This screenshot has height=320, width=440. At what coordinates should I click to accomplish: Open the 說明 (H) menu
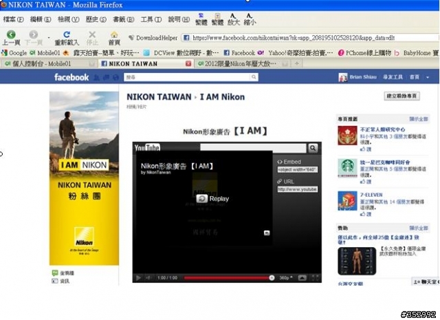coord(179,19)
